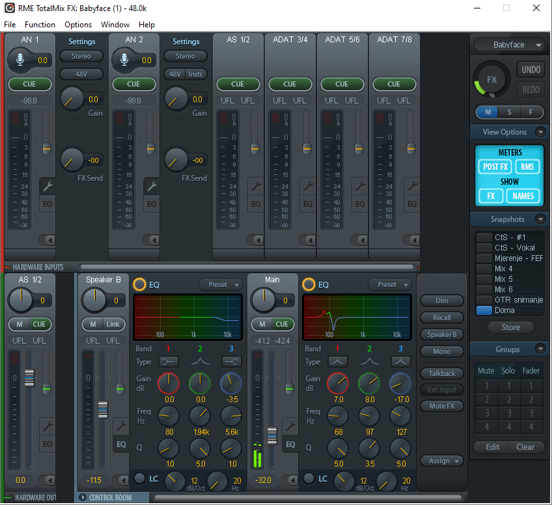The height and width of the screenshot is (505, 552).
Task: Open Assign dropdown
Action: pos(442,461)
